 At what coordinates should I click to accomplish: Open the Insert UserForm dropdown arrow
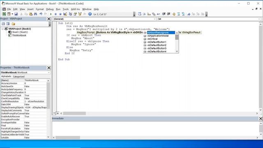click(x=12, y=14)
